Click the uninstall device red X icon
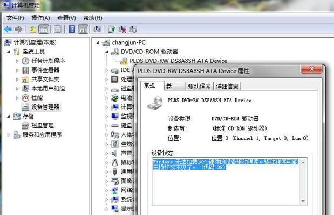The height and width of the screenshot is (215, 334). pos(122,29)
